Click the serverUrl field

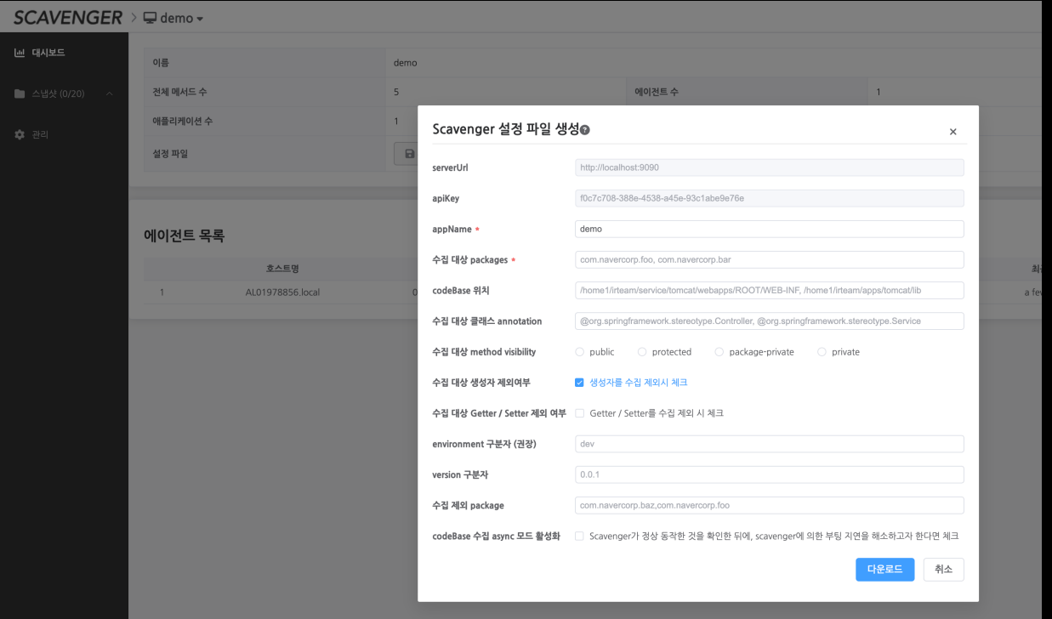(770, 168)
